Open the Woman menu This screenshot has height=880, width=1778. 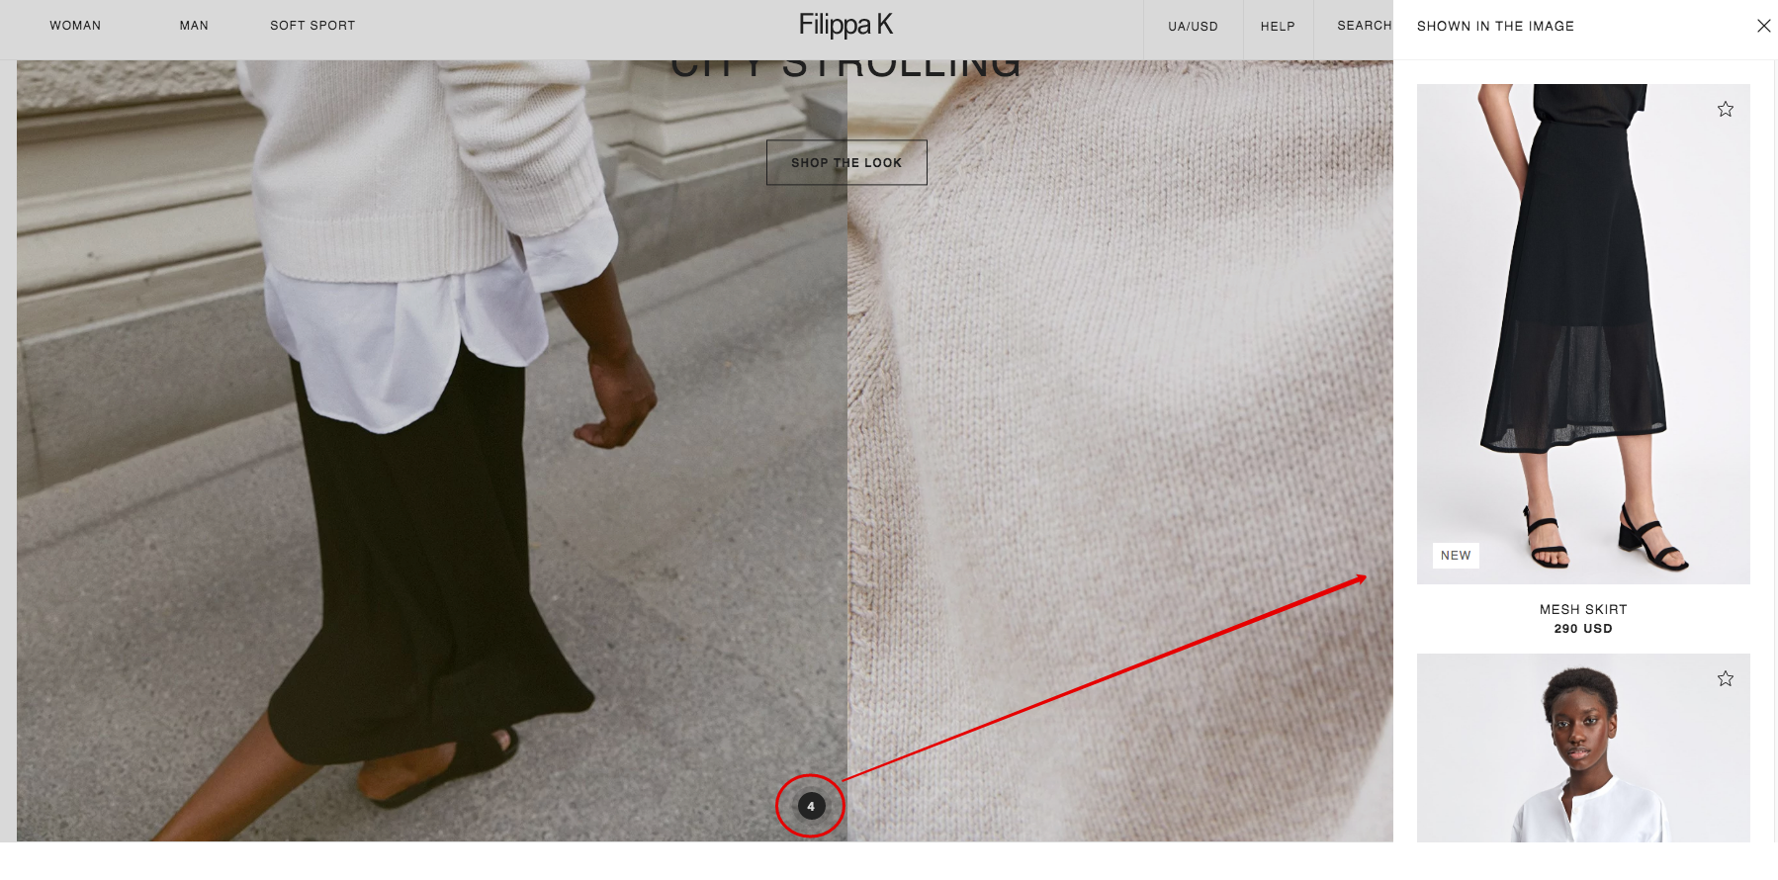point(75,26)
